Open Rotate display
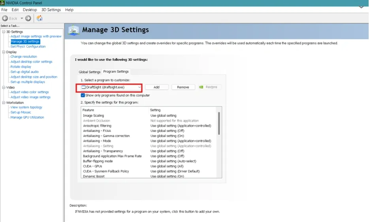 coord(21,67)
